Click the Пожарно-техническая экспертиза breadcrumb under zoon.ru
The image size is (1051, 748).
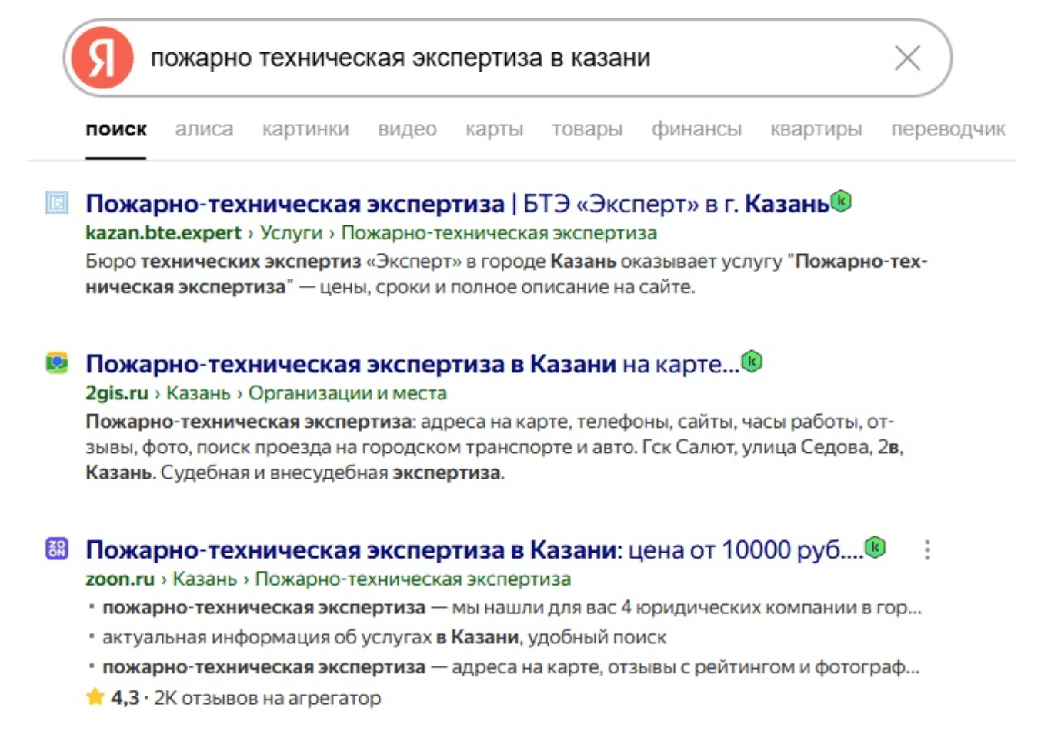tap(412, 579)
